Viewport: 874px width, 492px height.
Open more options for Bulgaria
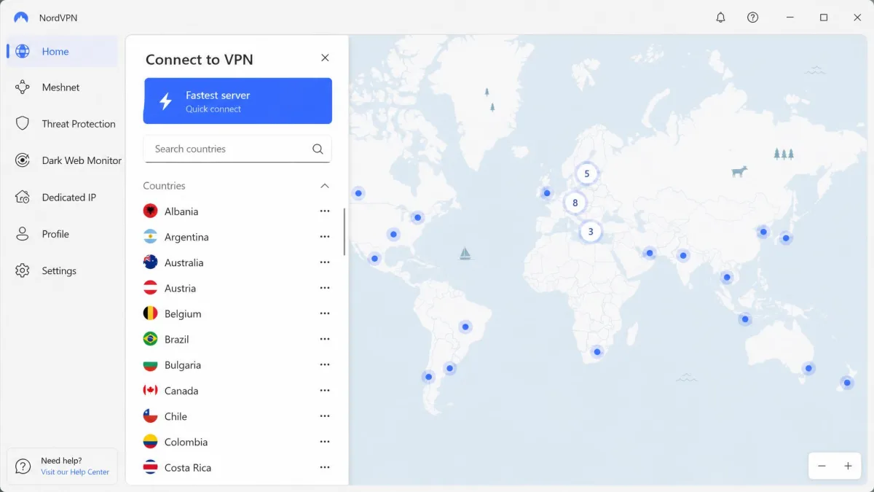click(x=325, y=365)
